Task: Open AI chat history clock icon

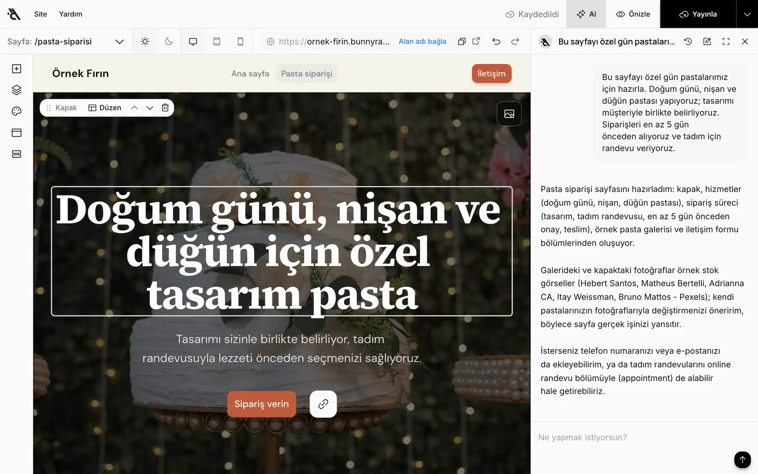Action: (688, 41)
